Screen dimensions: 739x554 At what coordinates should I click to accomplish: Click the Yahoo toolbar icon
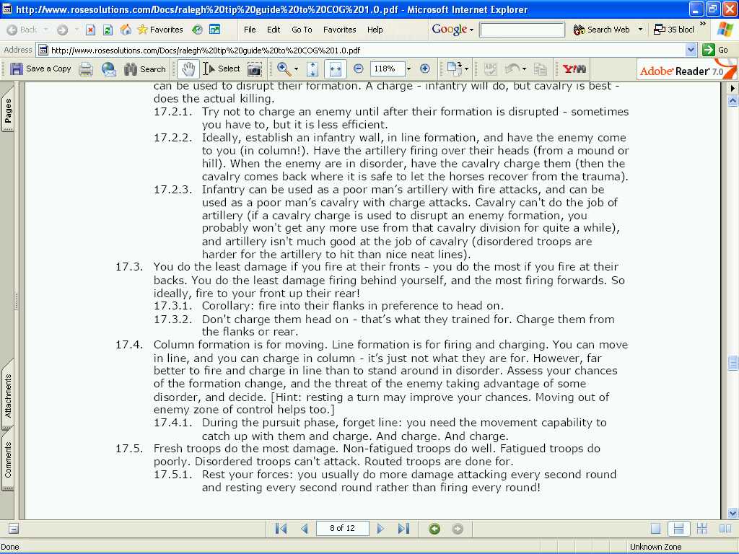click(574, 69)
